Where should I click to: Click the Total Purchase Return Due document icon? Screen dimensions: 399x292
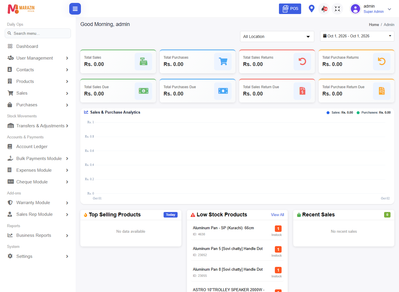[382, 91]
